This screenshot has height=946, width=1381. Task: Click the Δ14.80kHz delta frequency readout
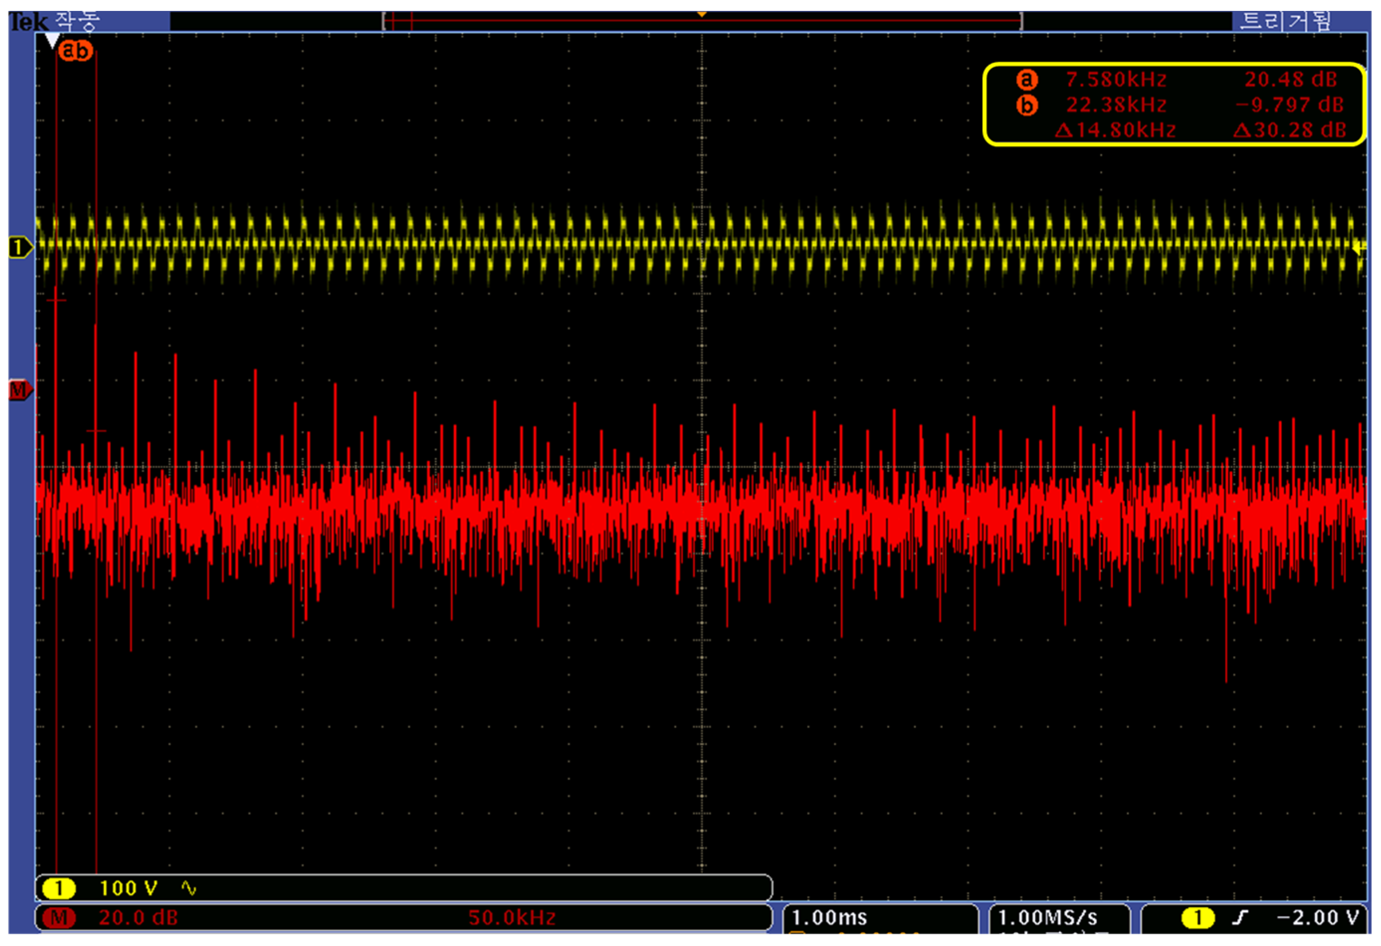(1115, 130)
